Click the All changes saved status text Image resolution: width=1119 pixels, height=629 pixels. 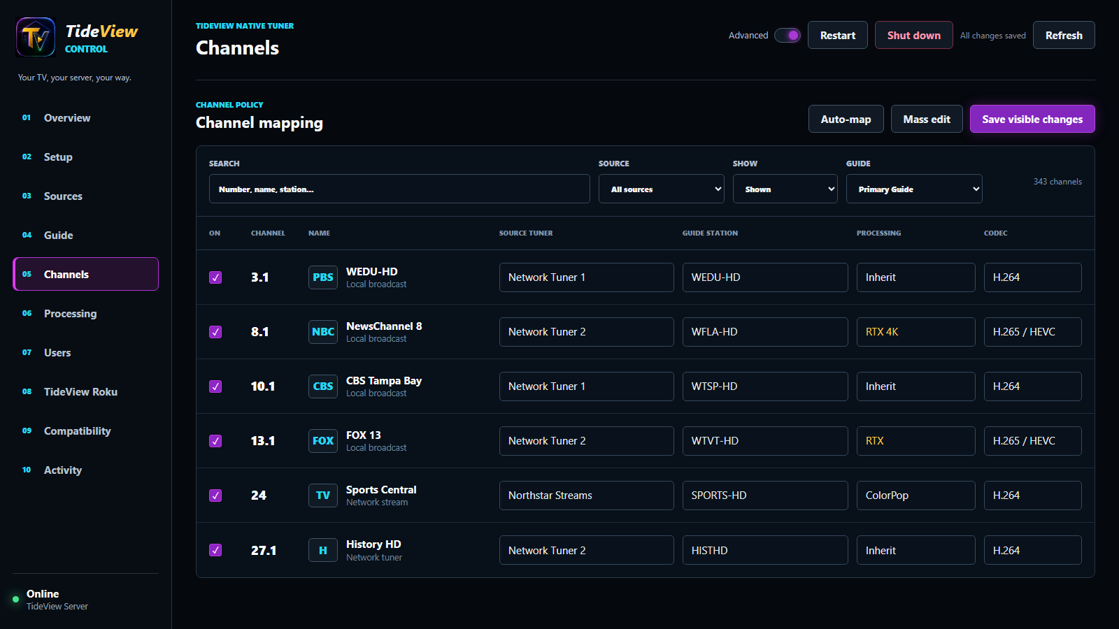click(x=992, y=36)
